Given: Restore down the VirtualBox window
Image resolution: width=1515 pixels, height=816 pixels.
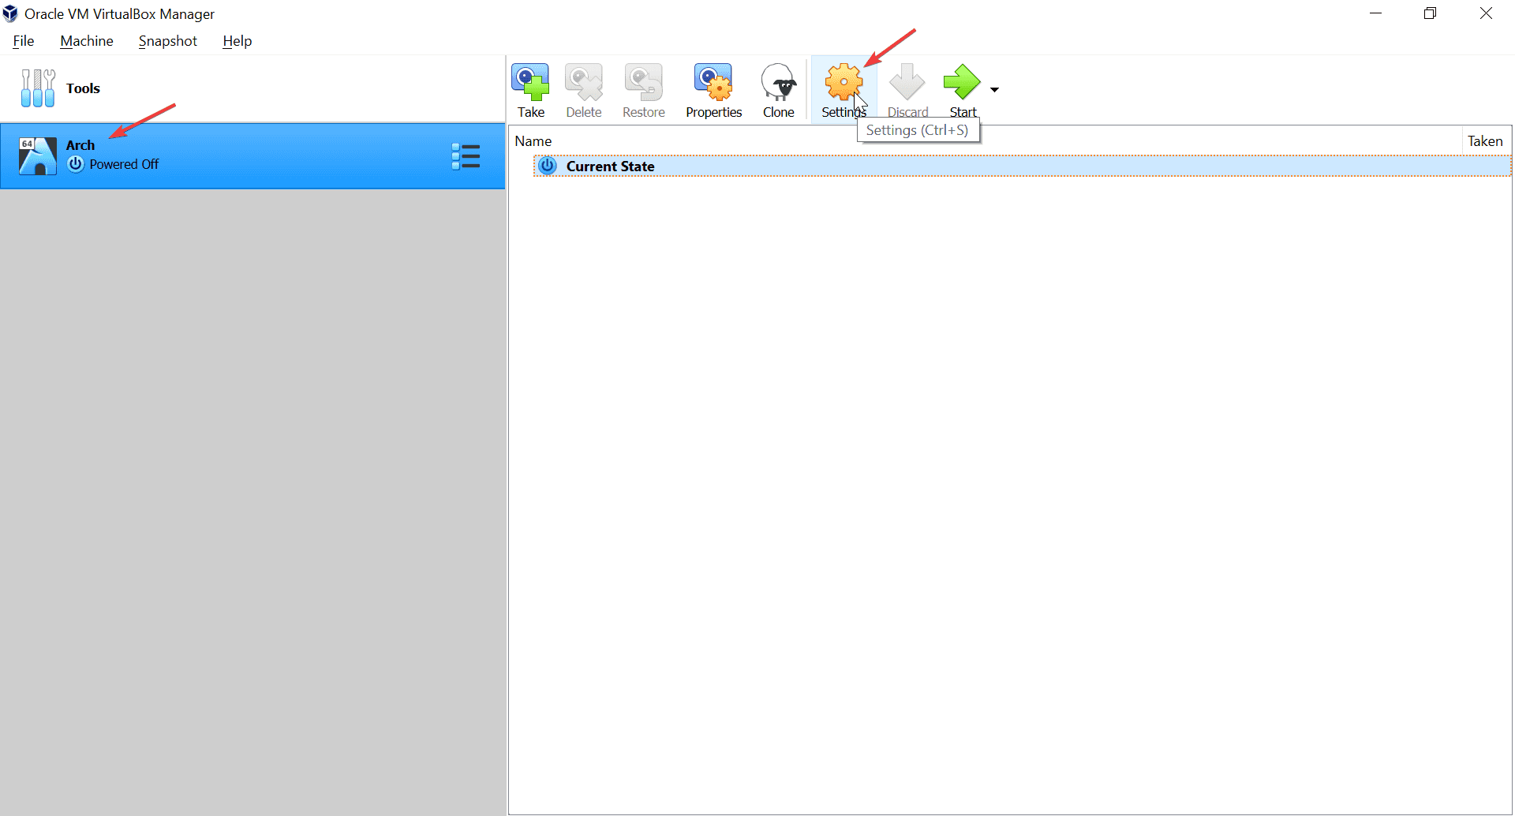Looking at the screenshot, I should 1430,13.
